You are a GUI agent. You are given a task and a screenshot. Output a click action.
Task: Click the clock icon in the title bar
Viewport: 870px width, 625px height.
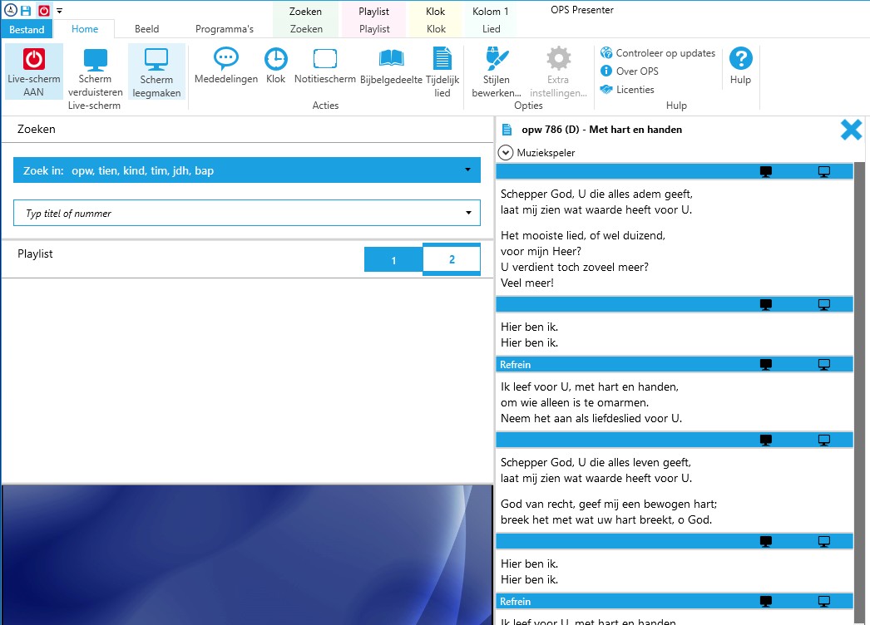coord(11,10)
